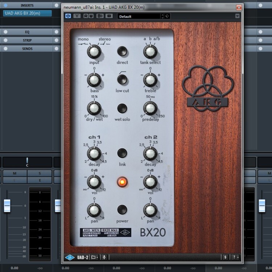Click the white dot right of EQ
The width and height of the screenshot is (272, 272).
point(57,32)
